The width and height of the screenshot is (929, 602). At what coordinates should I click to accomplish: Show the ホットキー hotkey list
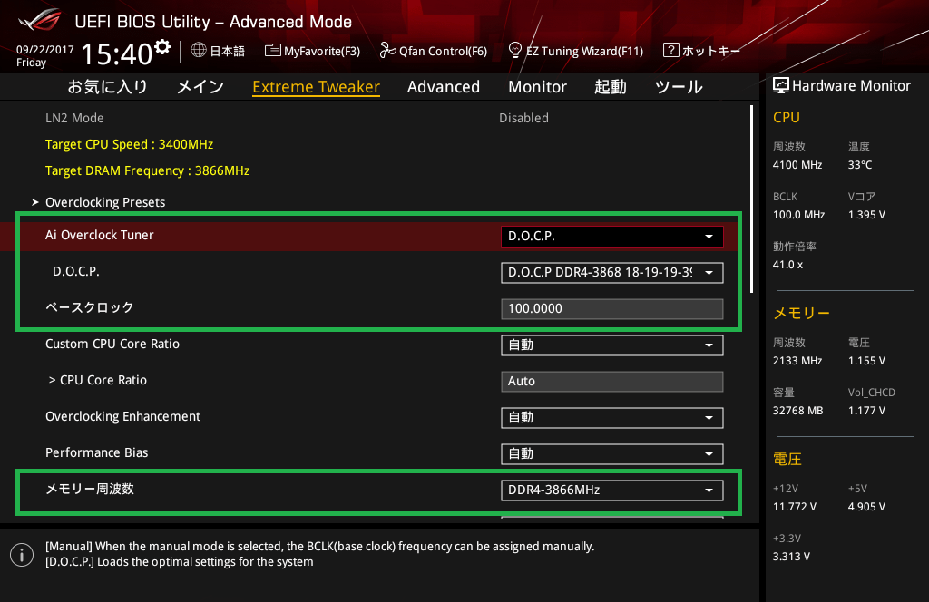point(701,51)
